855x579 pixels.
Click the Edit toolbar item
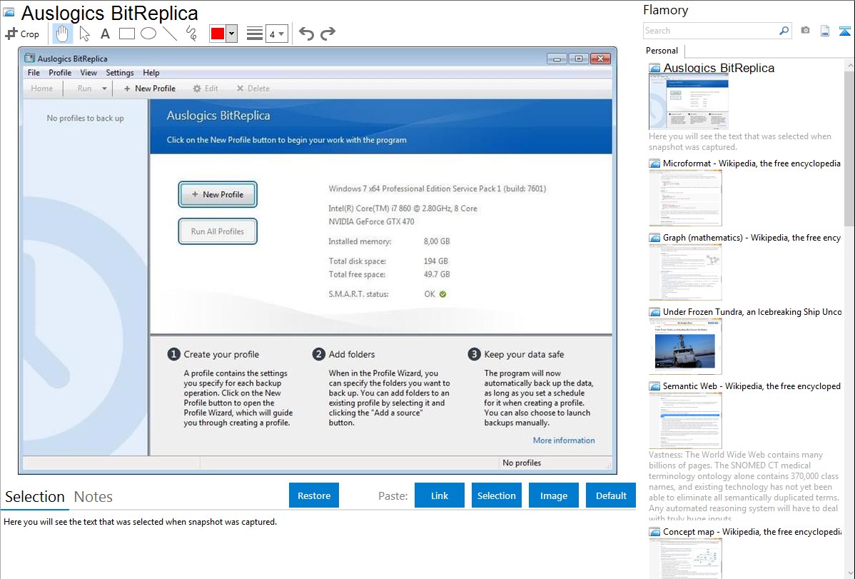click(206, 89)
